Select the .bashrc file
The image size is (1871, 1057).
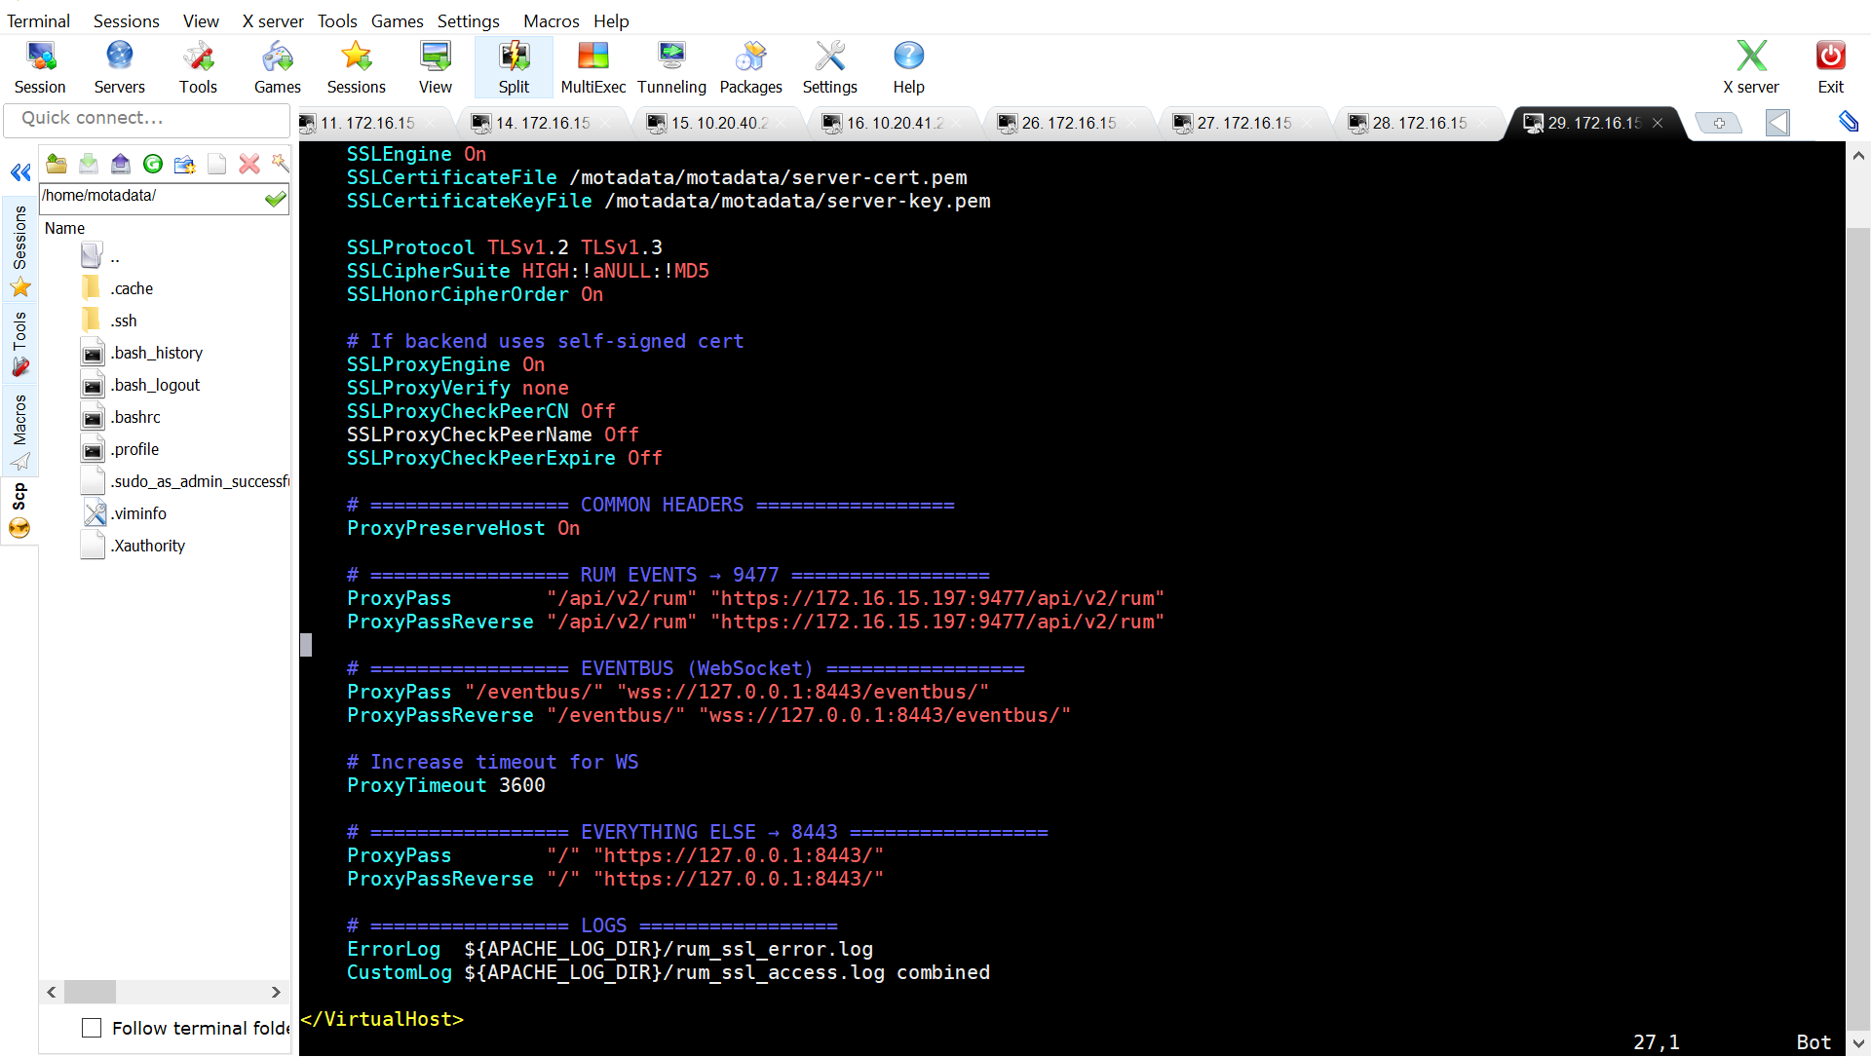136,417
